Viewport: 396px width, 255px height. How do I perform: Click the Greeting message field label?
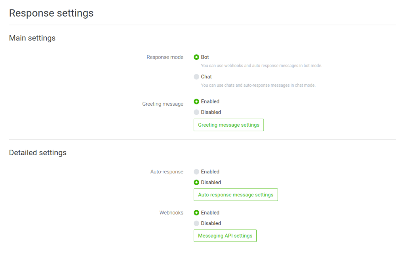pos(163,104)
